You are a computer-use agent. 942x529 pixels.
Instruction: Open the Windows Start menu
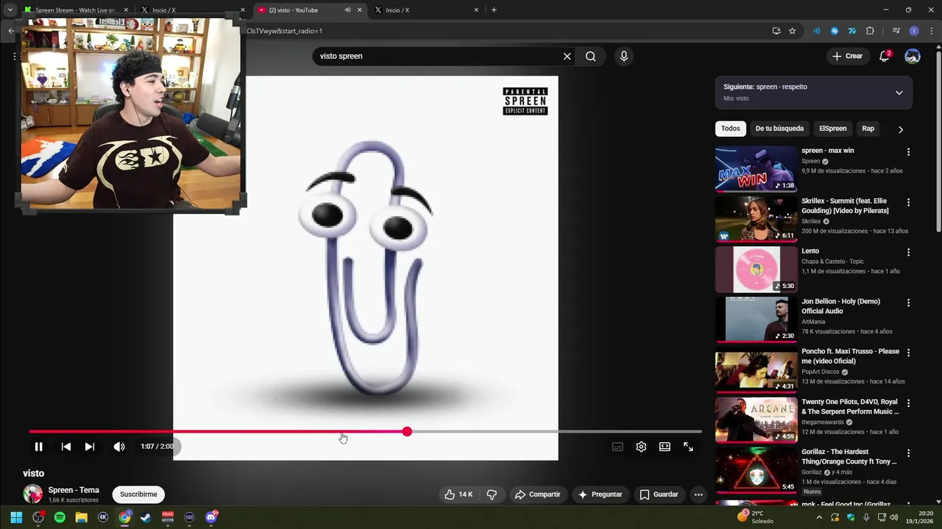[x=16, y=517]
